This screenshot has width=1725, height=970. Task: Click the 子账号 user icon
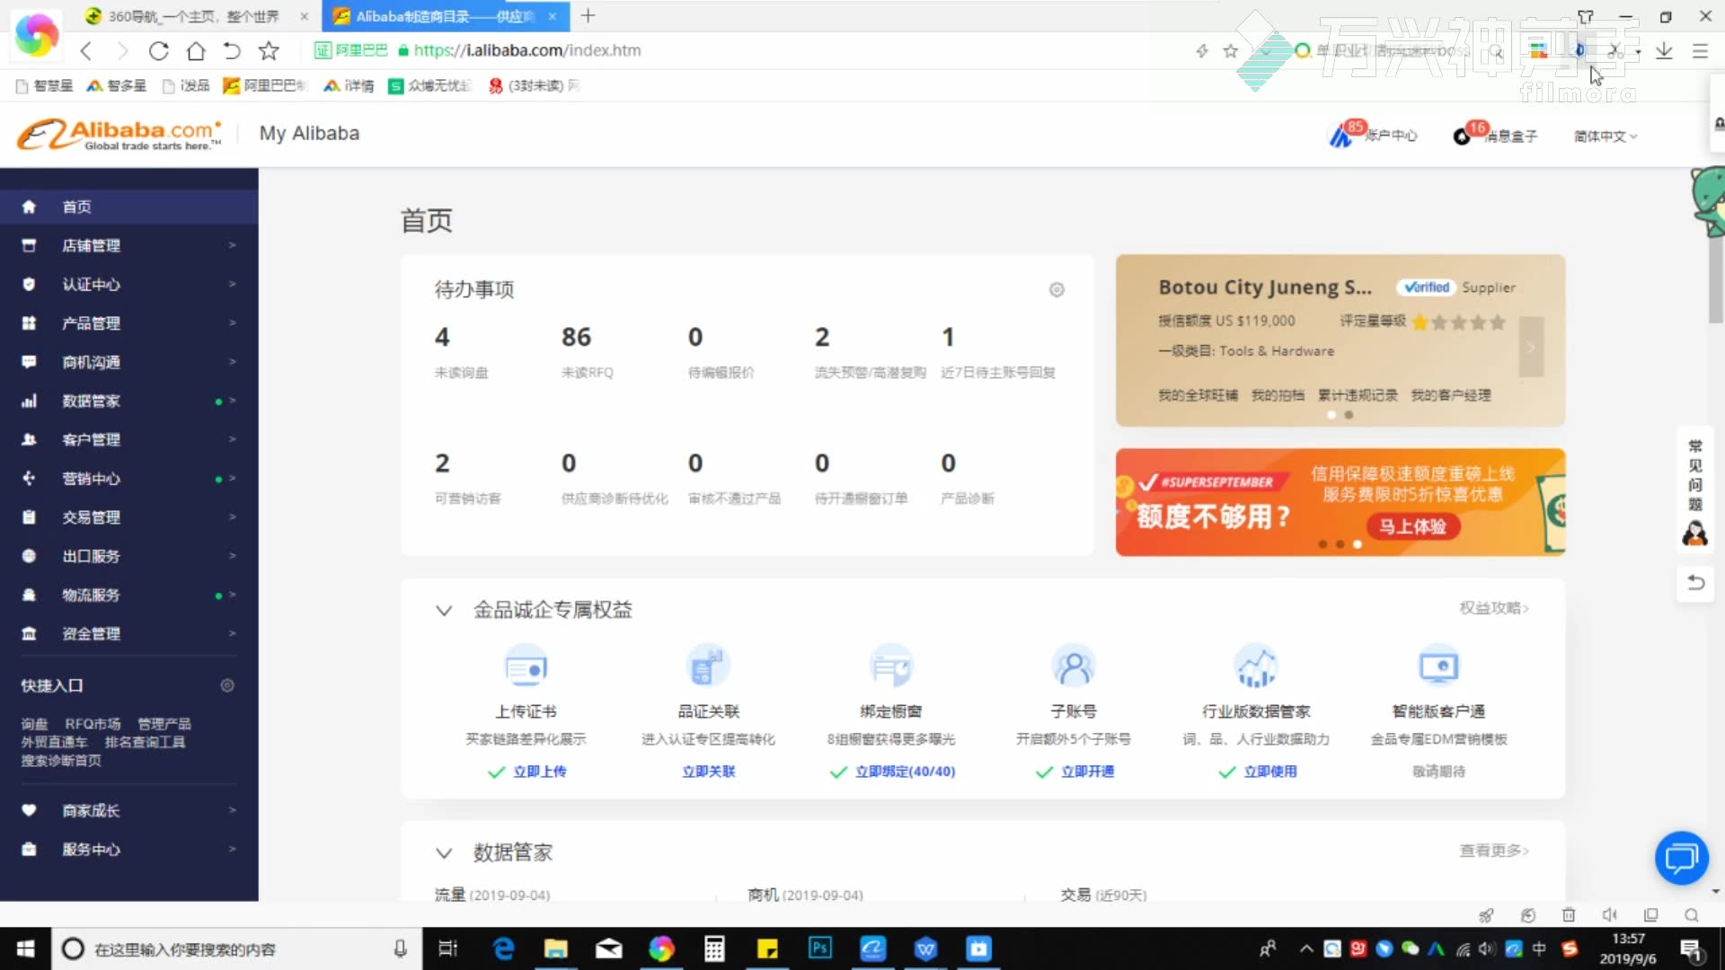(1074, 667)
